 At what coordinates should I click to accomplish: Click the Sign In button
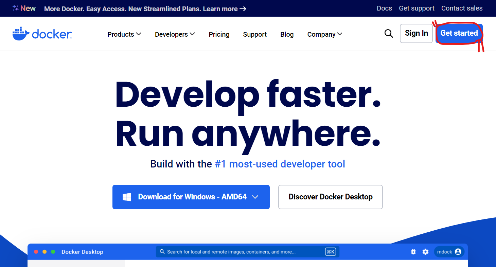tap(416, 33)
